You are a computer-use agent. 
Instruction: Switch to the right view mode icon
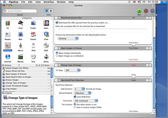51,11
